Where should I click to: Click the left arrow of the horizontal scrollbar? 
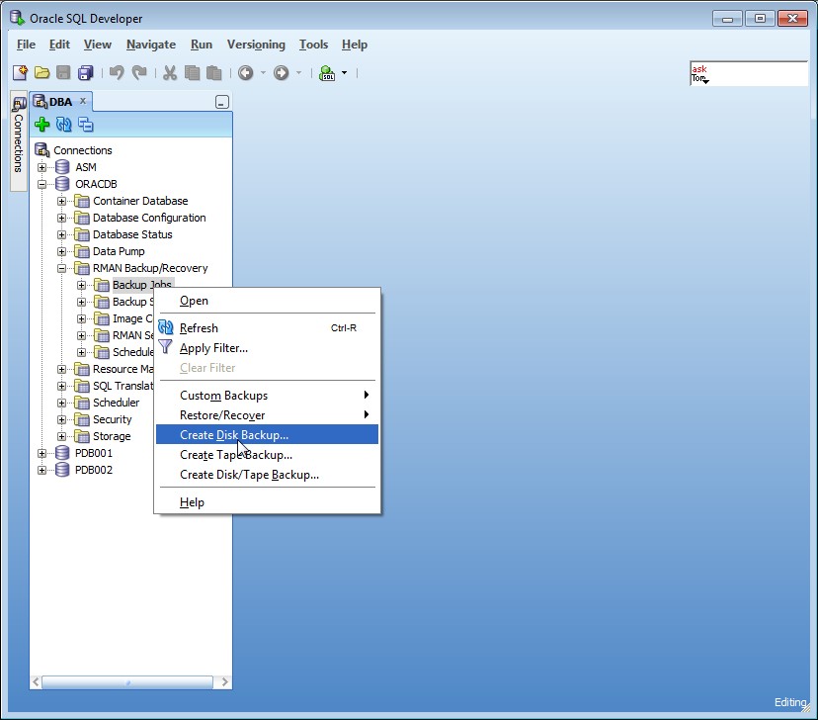tap(36, 681)
